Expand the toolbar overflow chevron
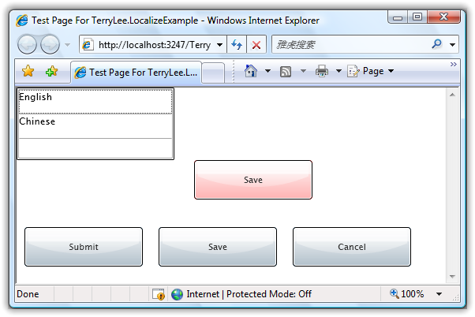The width and height of the screenshot is (475, 317). (x=454, y=64)
